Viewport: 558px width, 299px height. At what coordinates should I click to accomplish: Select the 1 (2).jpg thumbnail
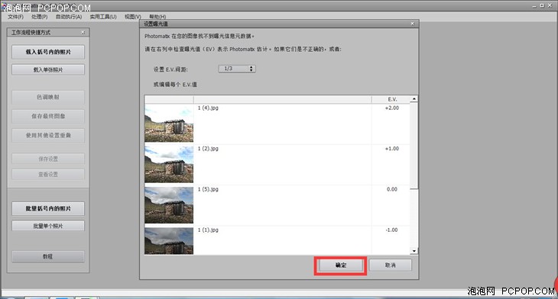click(169, 164)
